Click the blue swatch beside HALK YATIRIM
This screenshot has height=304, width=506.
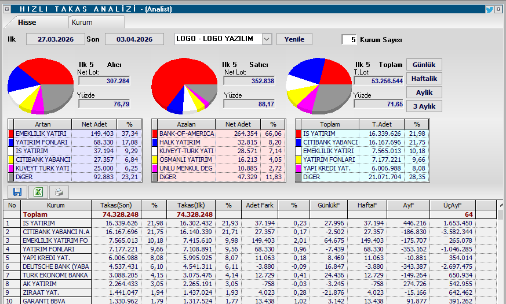coord(155,142)
